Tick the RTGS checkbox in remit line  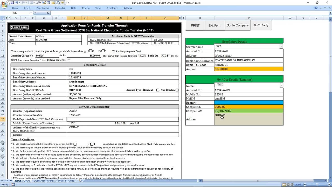tap(91, 51)
